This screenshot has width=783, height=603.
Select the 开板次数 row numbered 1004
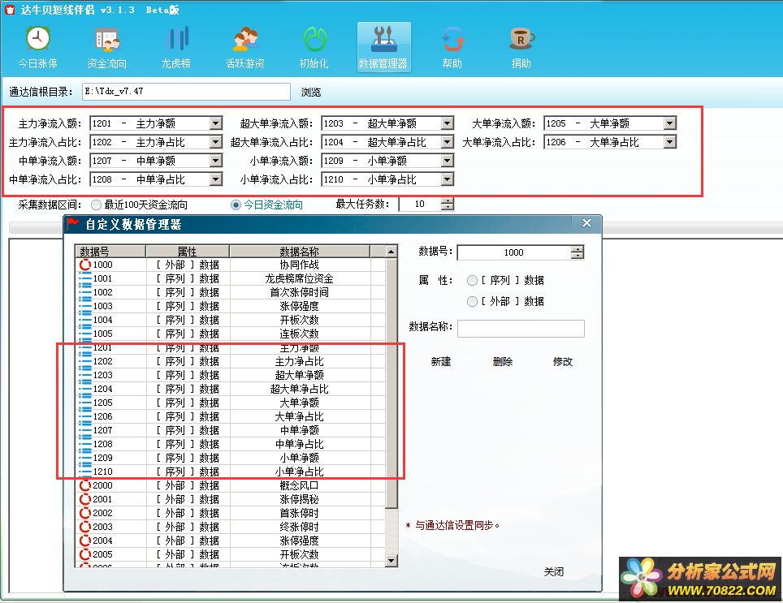click(230, 320)
